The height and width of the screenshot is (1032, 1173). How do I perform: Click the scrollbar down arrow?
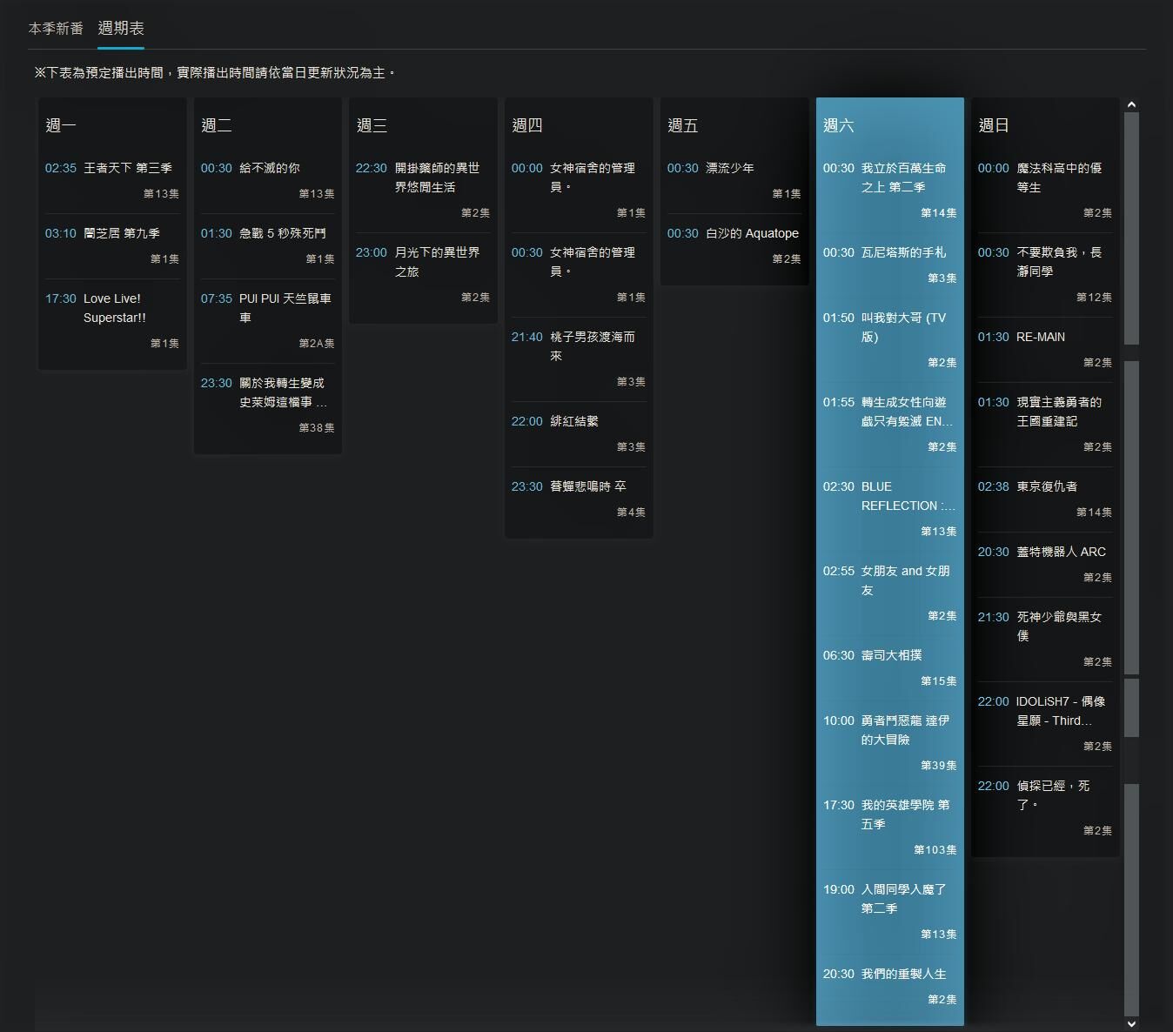pyautogui.click(x=1131, y=1023)
